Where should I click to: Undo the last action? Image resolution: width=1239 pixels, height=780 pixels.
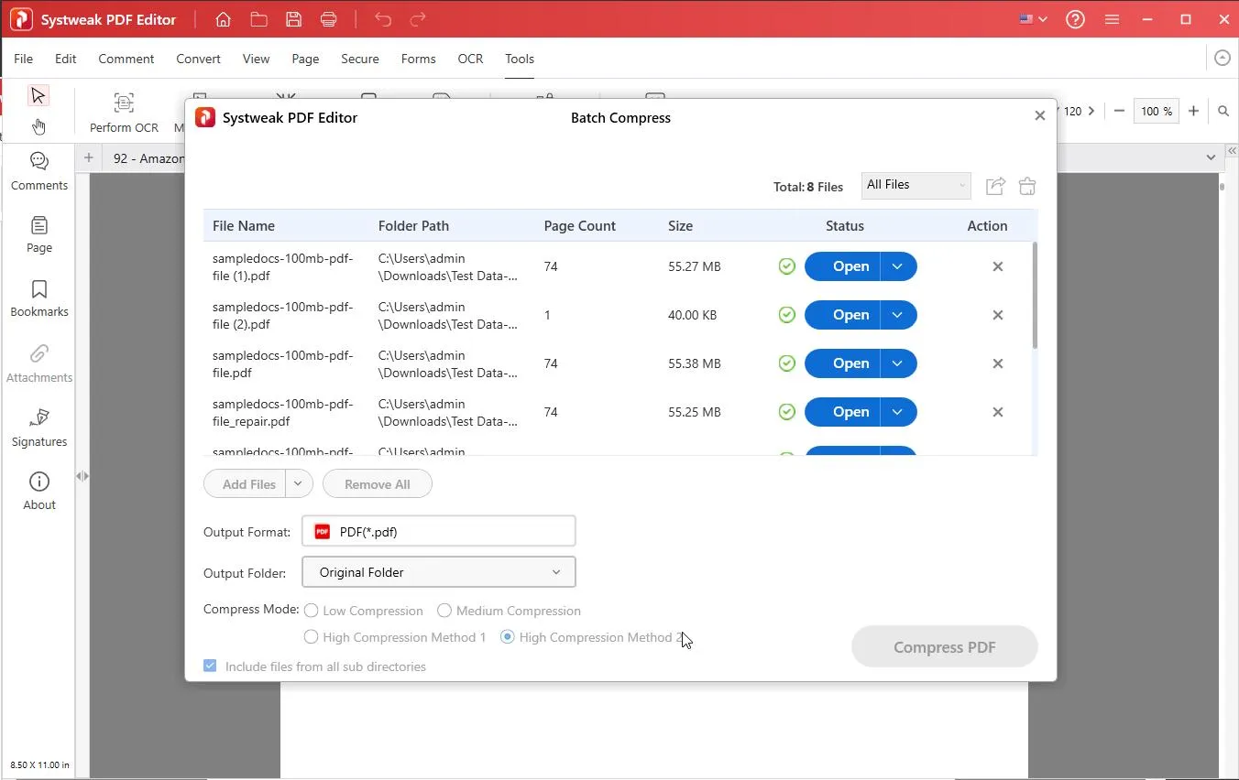coord(383,19)
